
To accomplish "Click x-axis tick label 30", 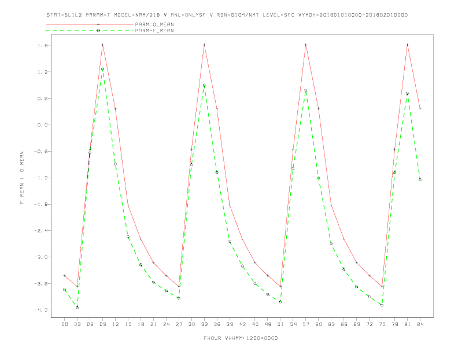I will pyautogui.click(x=191, y=324).
